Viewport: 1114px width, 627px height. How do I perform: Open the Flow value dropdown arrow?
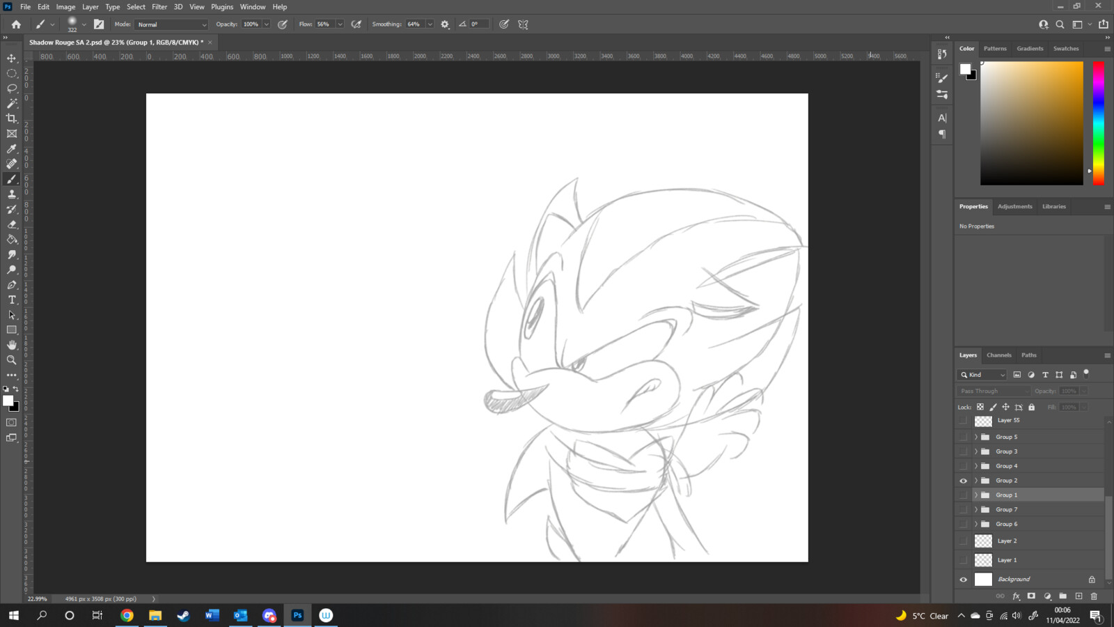click(x=340, y=24)
